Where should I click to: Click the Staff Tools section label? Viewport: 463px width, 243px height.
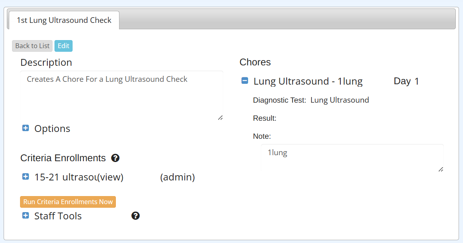pos(58,216)
